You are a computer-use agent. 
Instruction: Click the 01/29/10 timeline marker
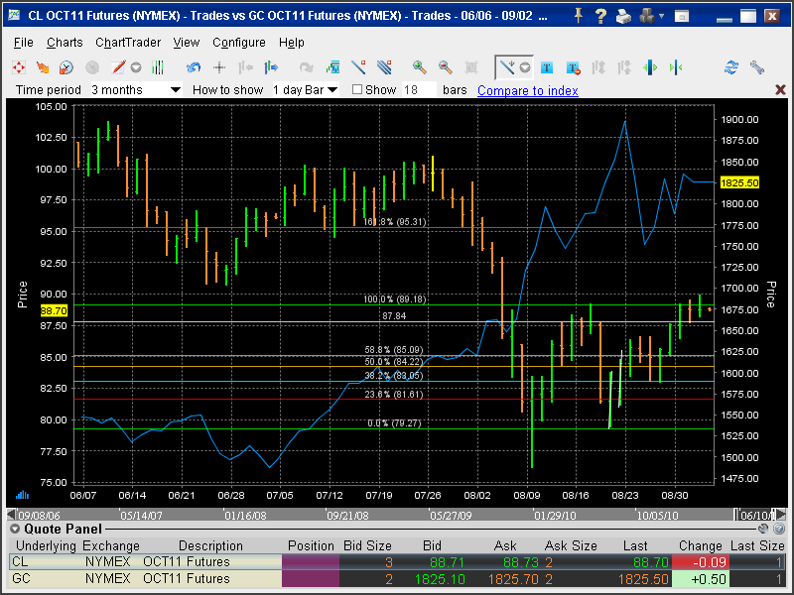click(556, 516)
